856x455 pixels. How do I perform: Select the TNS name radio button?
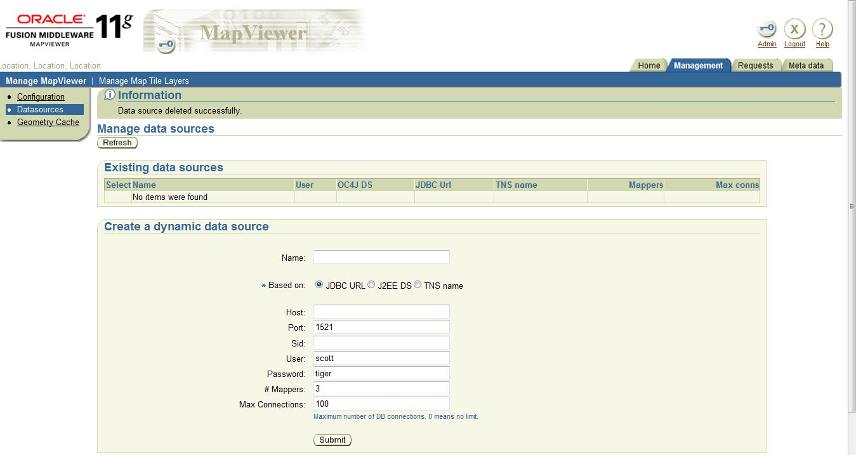[x=418, y=284]
